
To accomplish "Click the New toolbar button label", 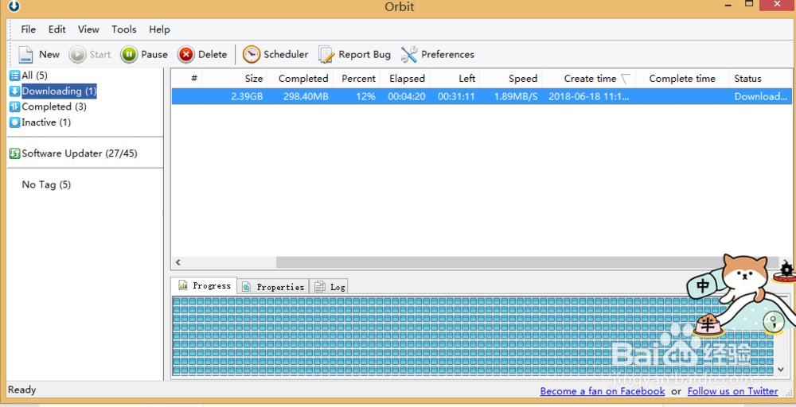I will pos(49,54).
